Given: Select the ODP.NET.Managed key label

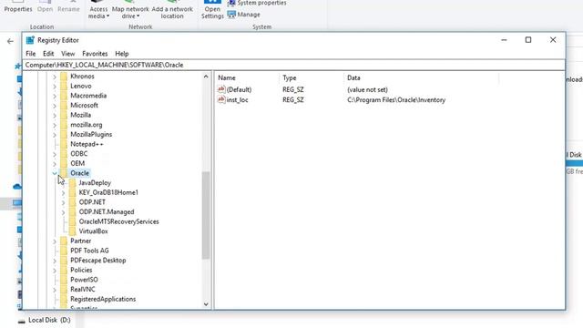Looking at the screenshot, I should (107, 211).
